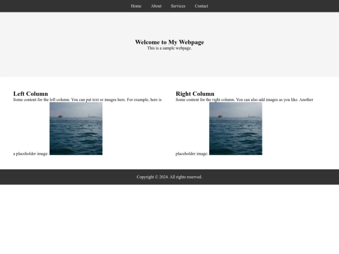The width and height of the screenshot is (339, 254).
Task: Click the ocean image in the left column
Action: (x=76, y=129)
